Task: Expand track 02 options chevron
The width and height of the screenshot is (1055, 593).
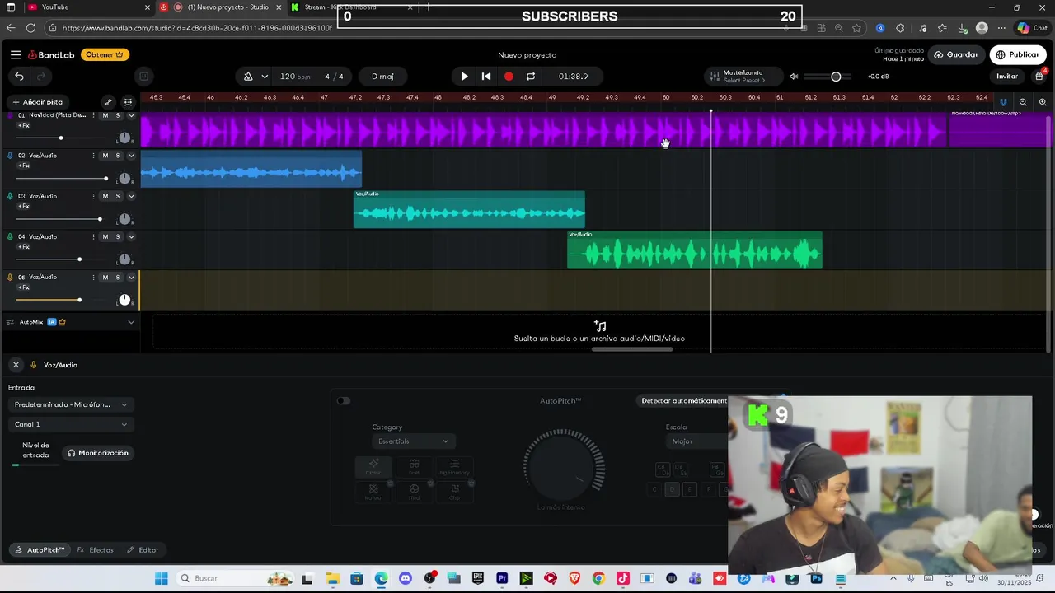Action: pyautogui.click(x=130, y=156)
